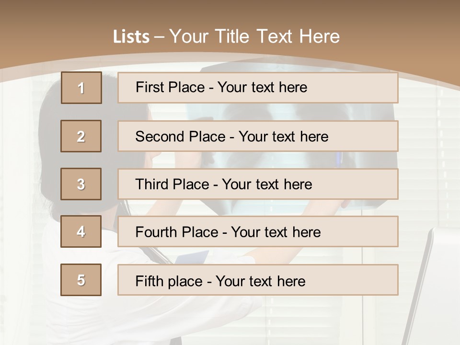Click the Fourth Place text box
460x345 pixels.
pyautogui.click(x=258, y=231)
